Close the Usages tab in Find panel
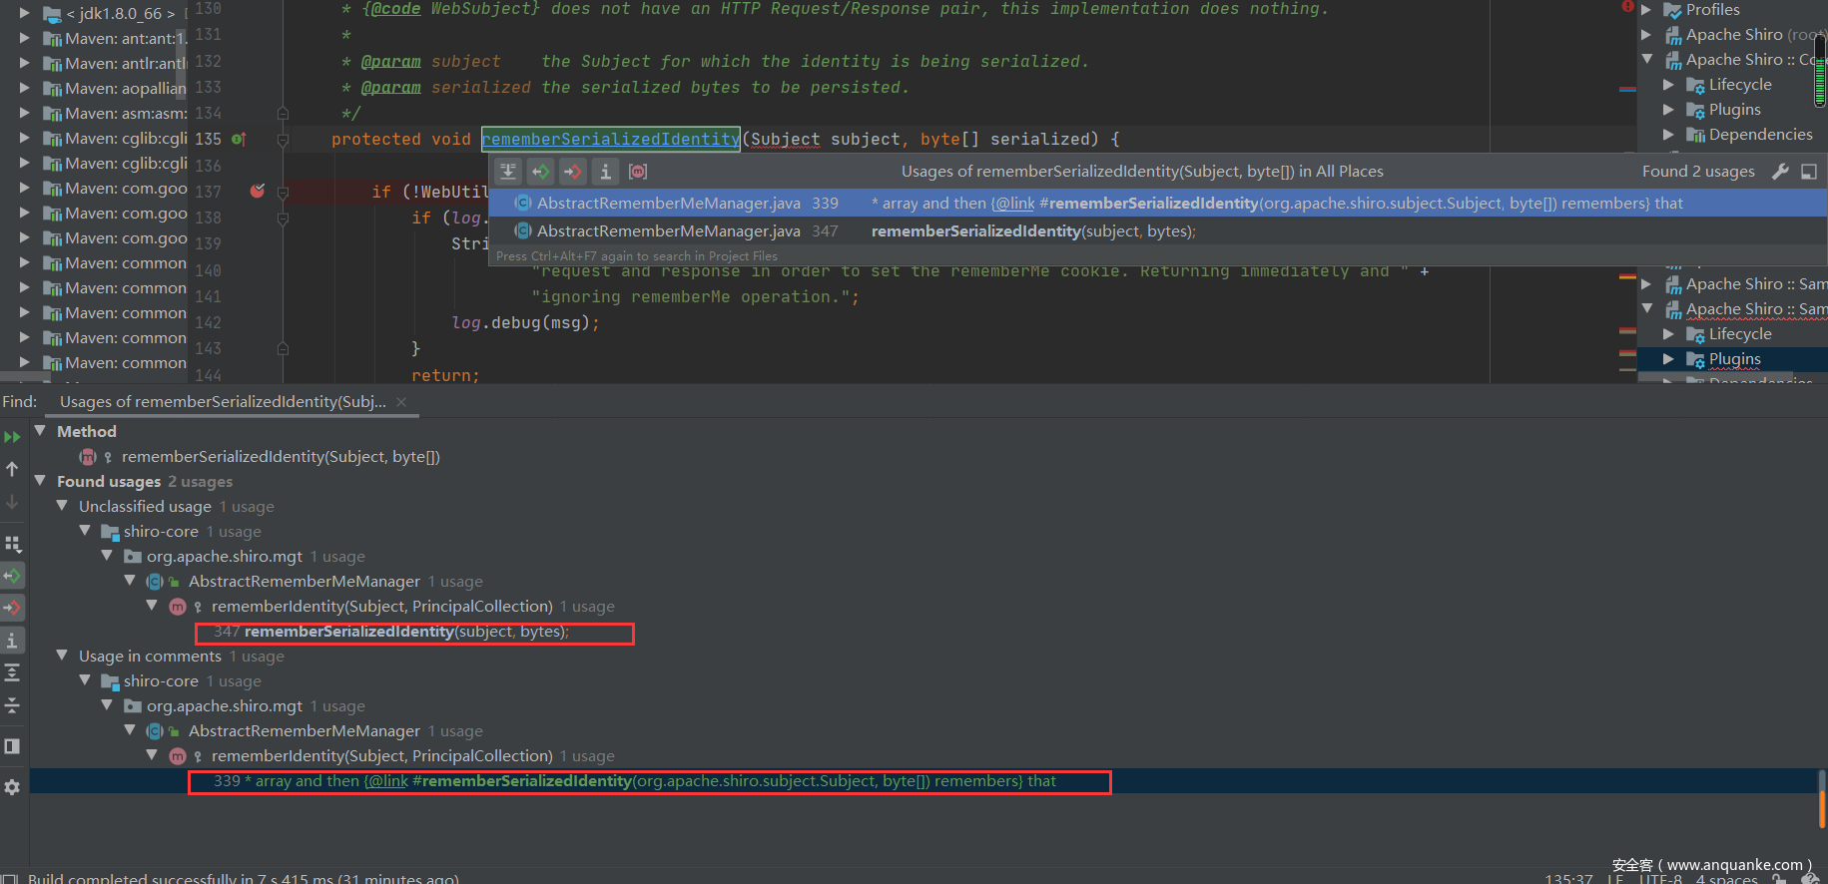The height and width of the screenshot is (884, 1828). coord(401,402)
